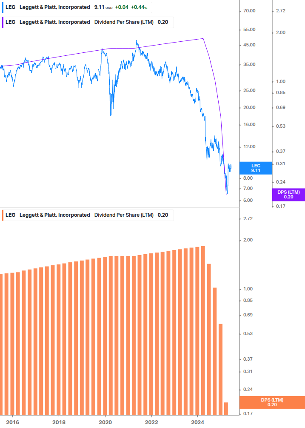Click the blue color bar beside LEG price legend
This screenshot has width=305, height=428.
click(x=3, y=7)
